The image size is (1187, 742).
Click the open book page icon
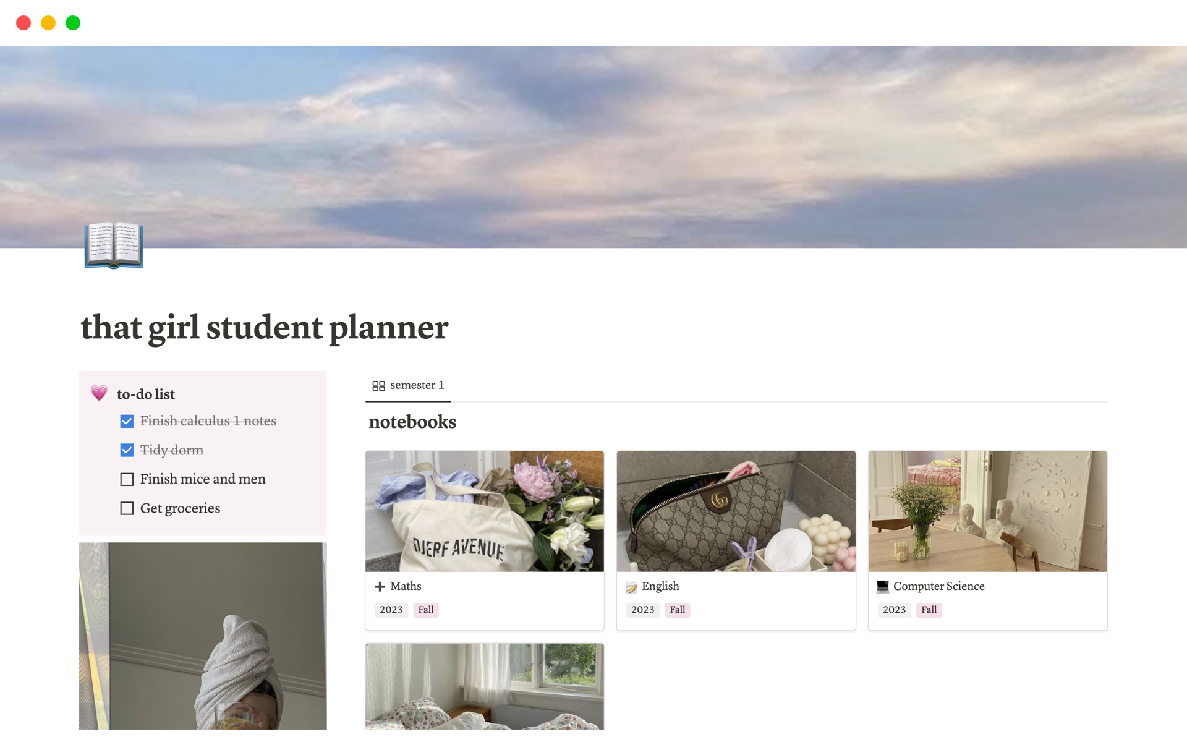coord(114,245)
